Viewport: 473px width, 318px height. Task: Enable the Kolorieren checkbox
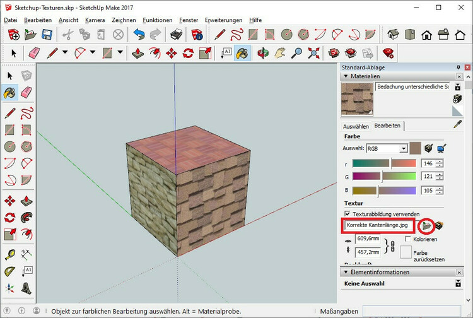tap(407, 239)
